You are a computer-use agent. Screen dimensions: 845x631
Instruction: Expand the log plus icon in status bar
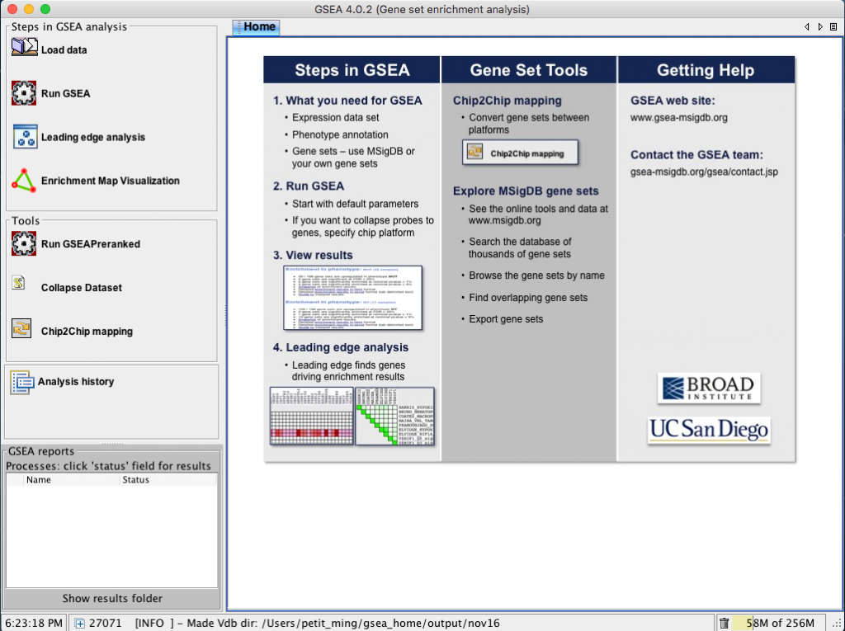[80, 623]
